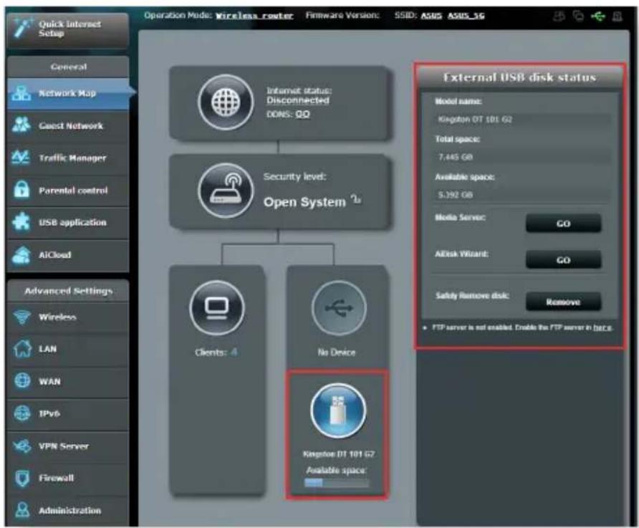639x528 pixels.
Task: Open Traffic Manager page
Action: (69, 158)
